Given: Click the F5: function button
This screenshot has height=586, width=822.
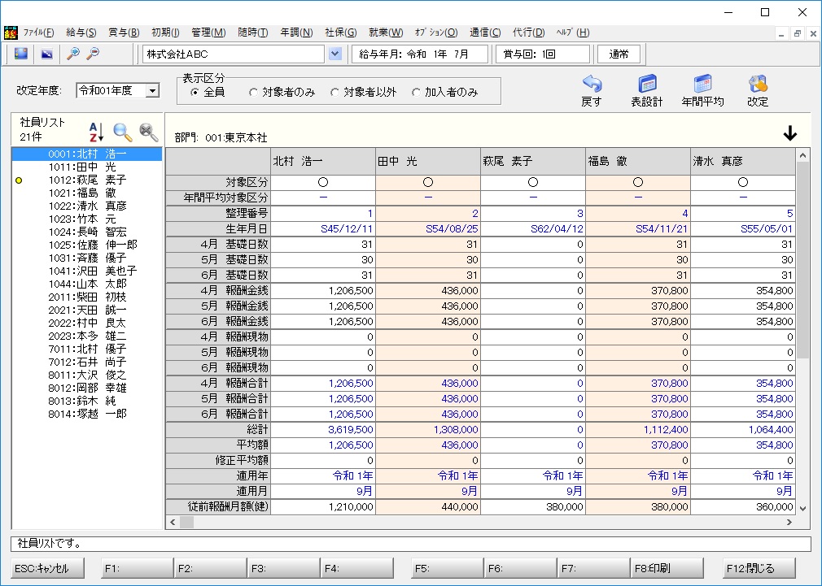Looking at the screenshot, I should [x=447, y=568].
